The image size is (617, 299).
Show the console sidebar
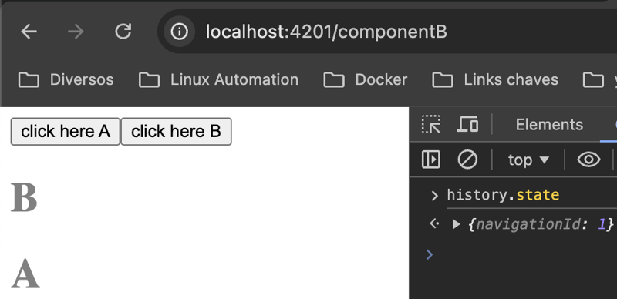[x=431, y=160]
